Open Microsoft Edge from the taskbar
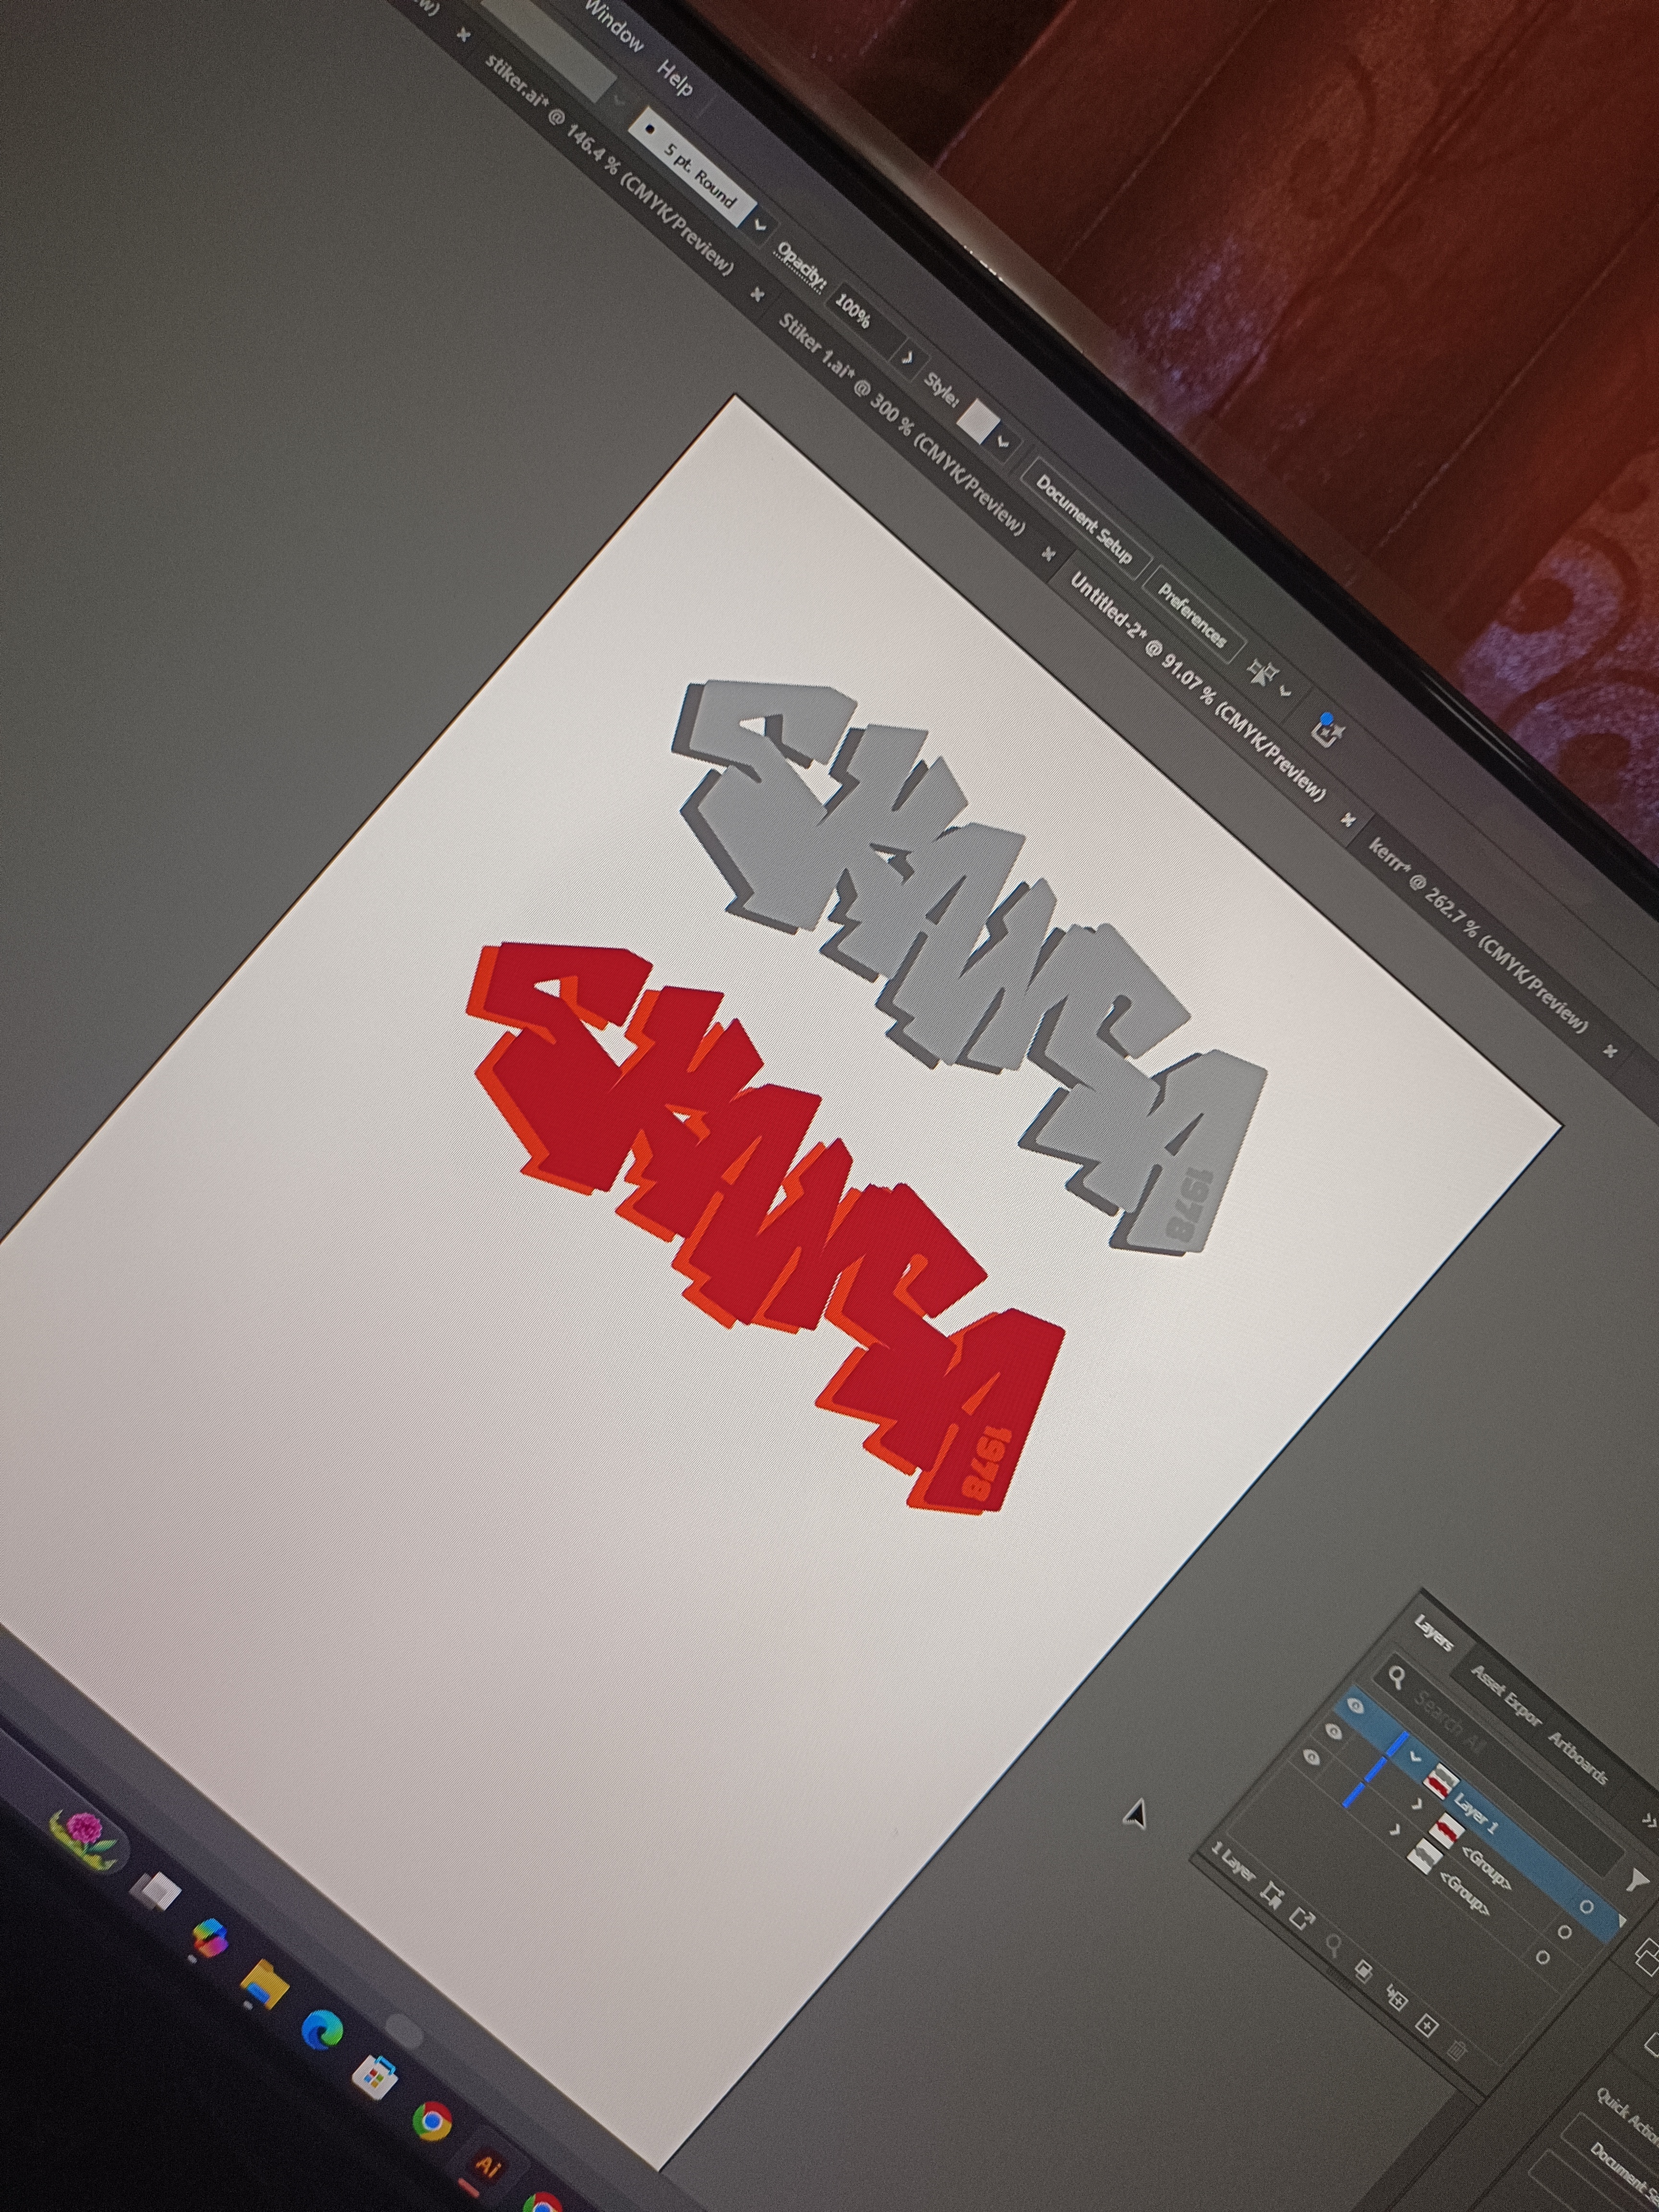This screenshot has height=2212, width=1659. coord(323,2030)
